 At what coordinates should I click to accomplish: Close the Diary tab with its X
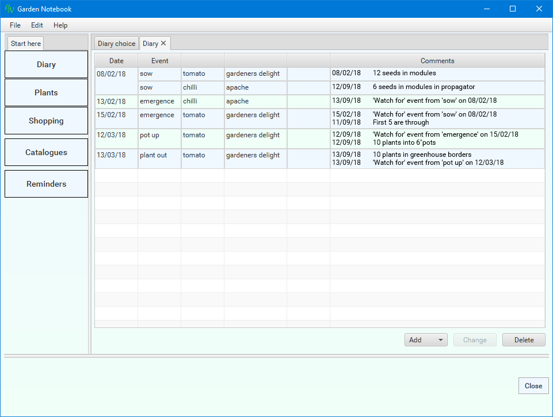[163, 43]
